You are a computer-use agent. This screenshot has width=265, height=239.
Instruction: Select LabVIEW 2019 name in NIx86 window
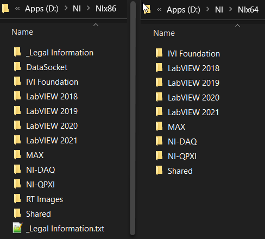pos(52,111)
